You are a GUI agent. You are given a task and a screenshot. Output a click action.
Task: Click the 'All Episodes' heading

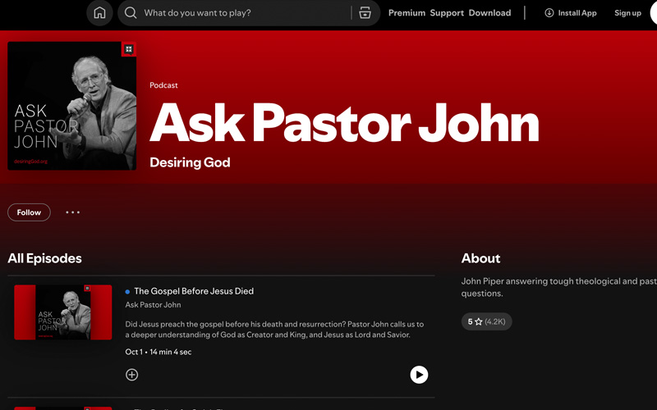click(45, 258)
